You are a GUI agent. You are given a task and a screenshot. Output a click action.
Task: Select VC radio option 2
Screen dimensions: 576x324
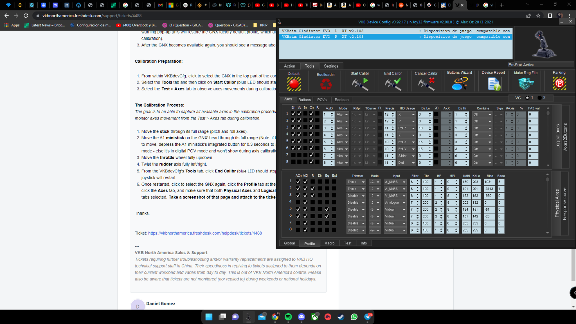tap(540, 98)
